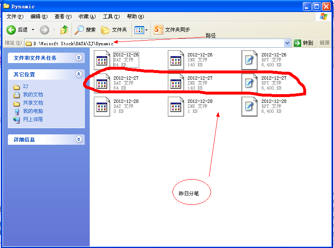Click the 转到 Go button
Viewport: 334px width, 248px height.
(304, 43)
